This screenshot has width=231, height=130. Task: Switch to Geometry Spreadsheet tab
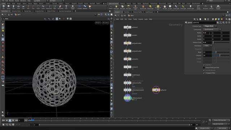(x=65, y=11)
